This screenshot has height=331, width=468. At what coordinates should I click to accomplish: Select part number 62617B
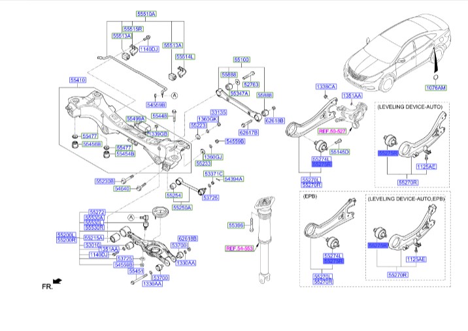248,133
